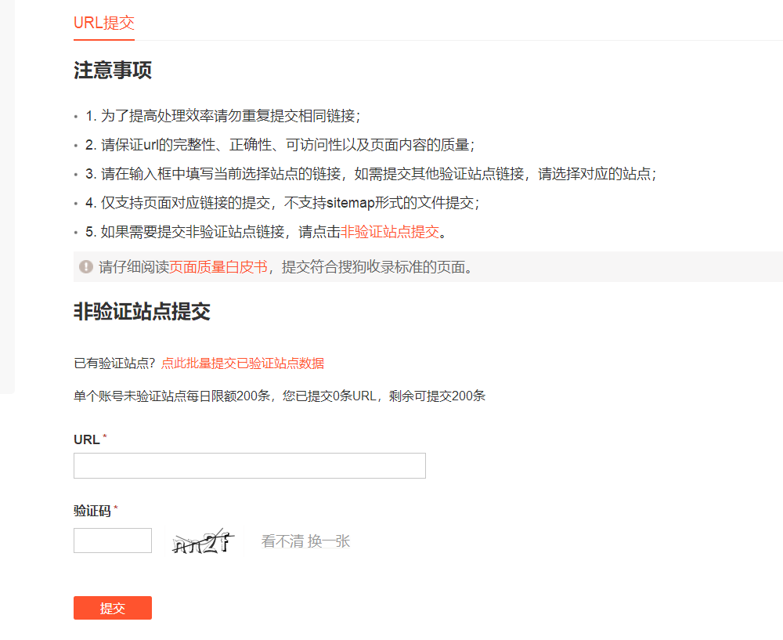Click the URL field label
The image size is (783, 640).
(87, 439)
